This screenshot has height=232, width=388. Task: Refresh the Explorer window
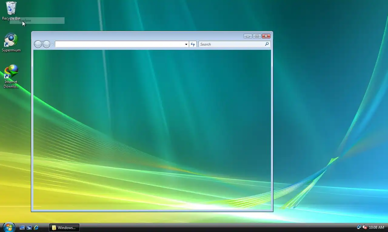coord(193,44)
